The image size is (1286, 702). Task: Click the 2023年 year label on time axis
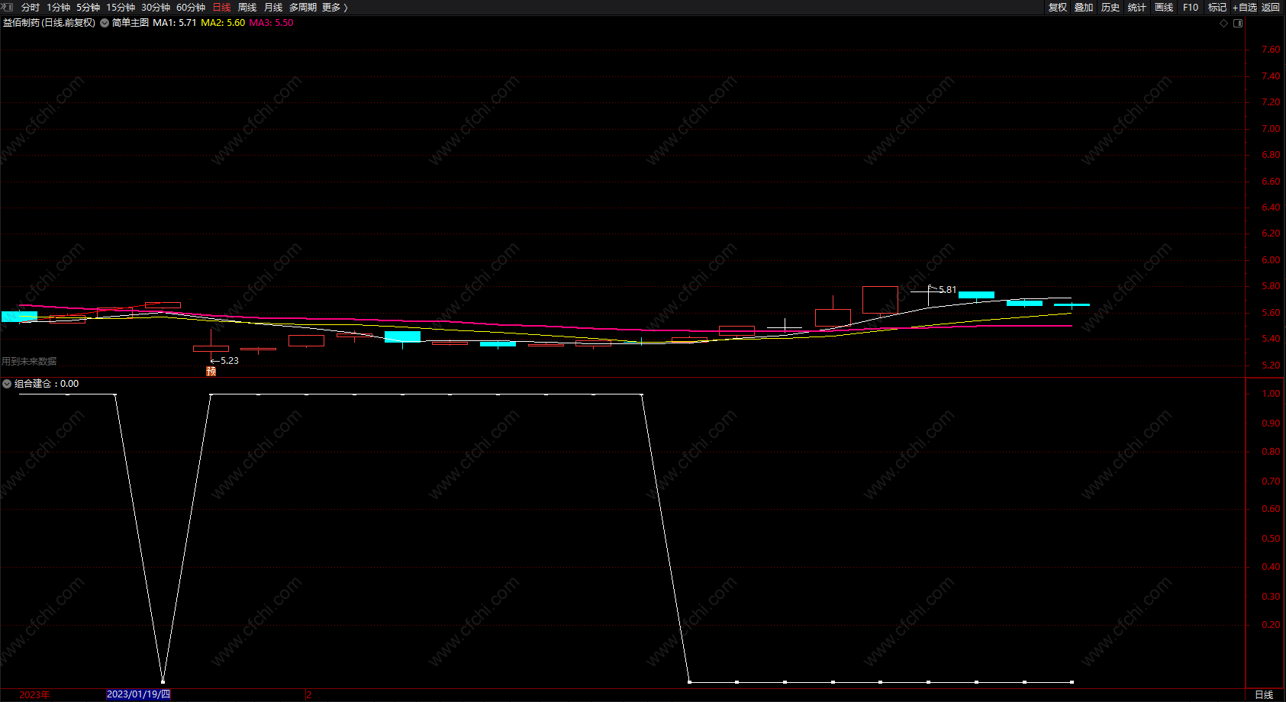[34, 695]
